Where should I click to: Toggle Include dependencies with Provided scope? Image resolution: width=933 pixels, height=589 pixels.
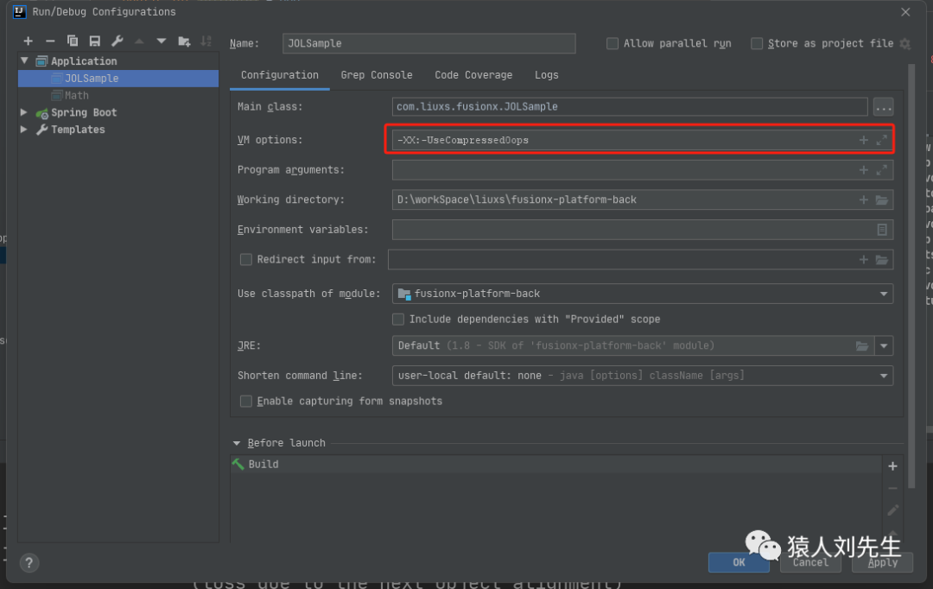pos(398,320)
